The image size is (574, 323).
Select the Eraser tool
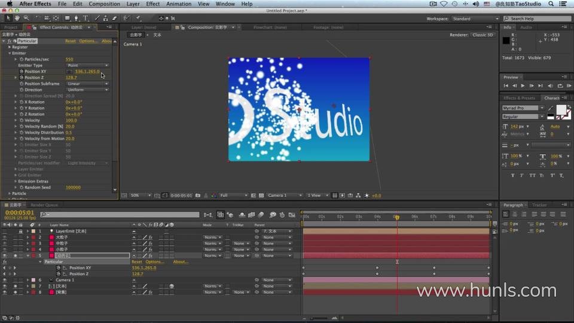pyautogui.click(x=114, y=18)
